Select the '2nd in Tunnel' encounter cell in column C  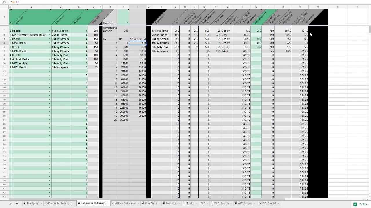[x=60, y=35]
